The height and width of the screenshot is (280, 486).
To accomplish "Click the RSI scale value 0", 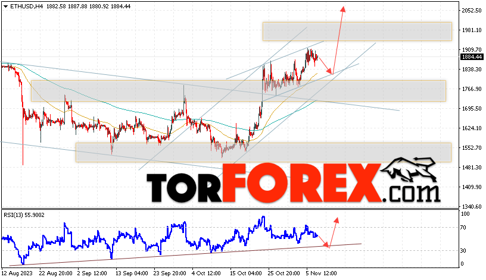I will tap(462, 264).
